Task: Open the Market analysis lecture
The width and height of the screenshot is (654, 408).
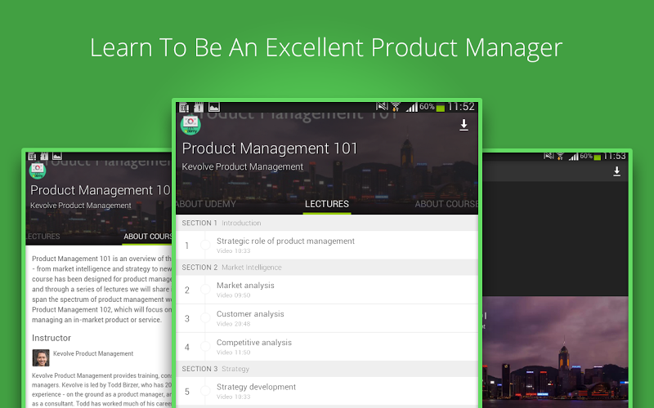Action: (326, 290)
